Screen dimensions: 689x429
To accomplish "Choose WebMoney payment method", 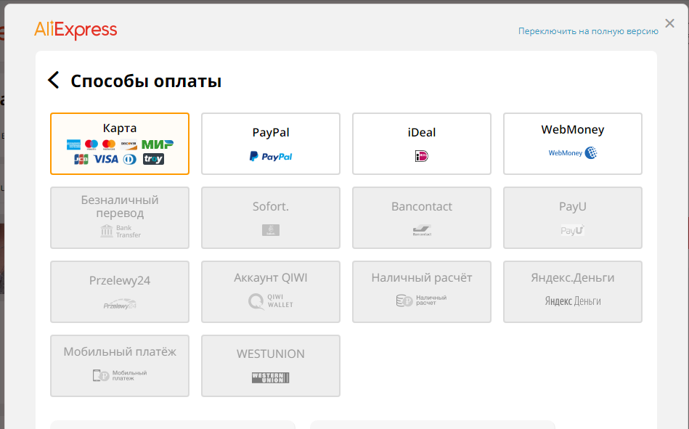I will (x=573, y=144).
